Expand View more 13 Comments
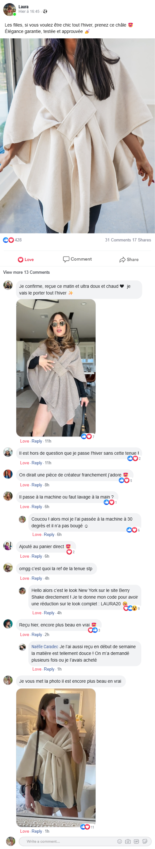This screenshot has width=155, height=849. pos(26,272)
